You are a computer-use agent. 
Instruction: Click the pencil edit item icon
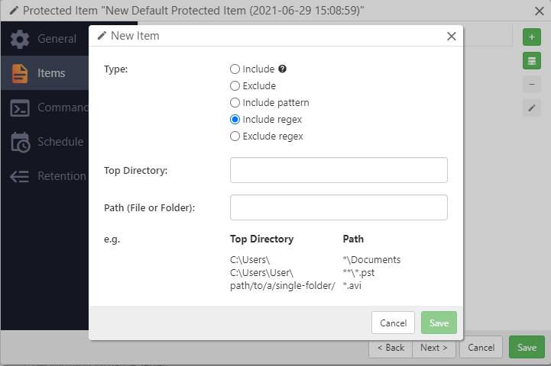pyautogui.click(x=531, y=108)
